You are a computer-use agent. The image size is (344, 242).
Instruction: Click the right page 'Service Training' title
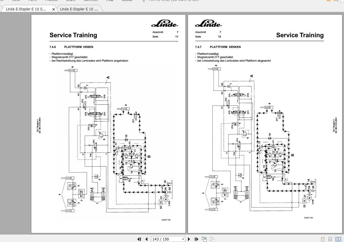300,35
